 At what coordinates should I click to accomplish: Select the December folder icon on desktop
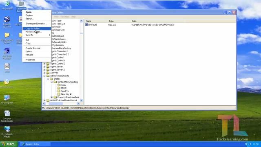click(x=21, y=4)
